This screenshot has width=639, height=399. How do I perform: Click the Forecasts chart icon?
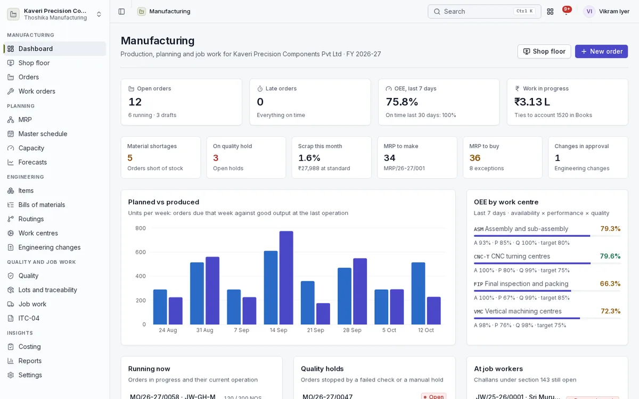click(11, 162)
